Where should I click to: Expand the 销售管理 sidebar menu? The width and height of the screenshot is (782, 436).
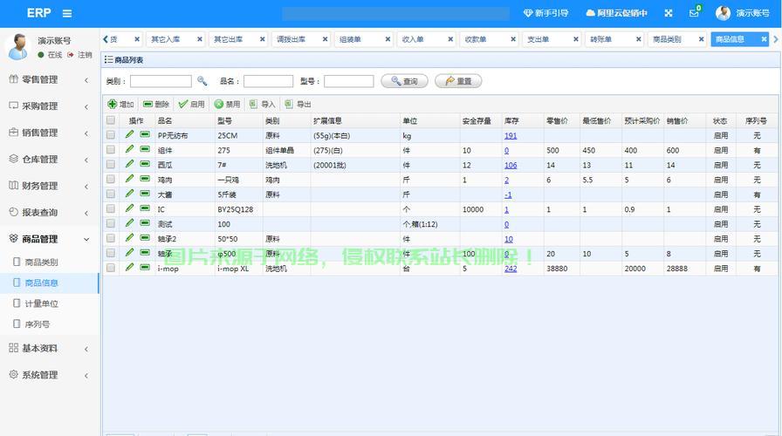click(50, 133)
